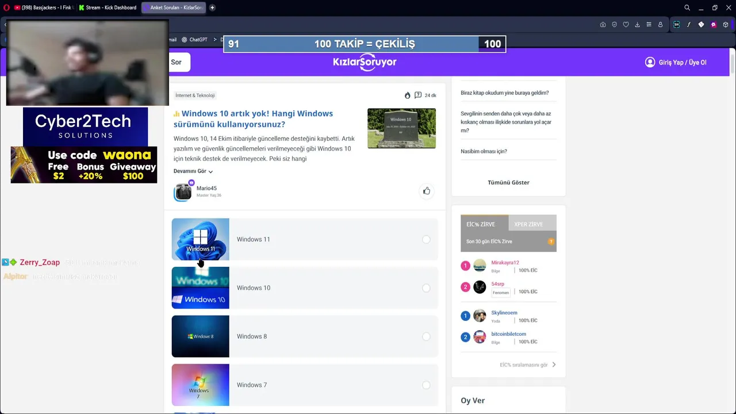Select the Windows 11 poll radio button

click(426, 239)
